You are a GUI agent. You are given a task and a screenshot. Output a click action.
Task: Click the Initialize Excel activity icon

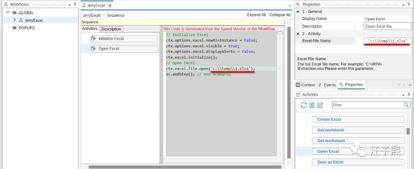coord(94,39)
